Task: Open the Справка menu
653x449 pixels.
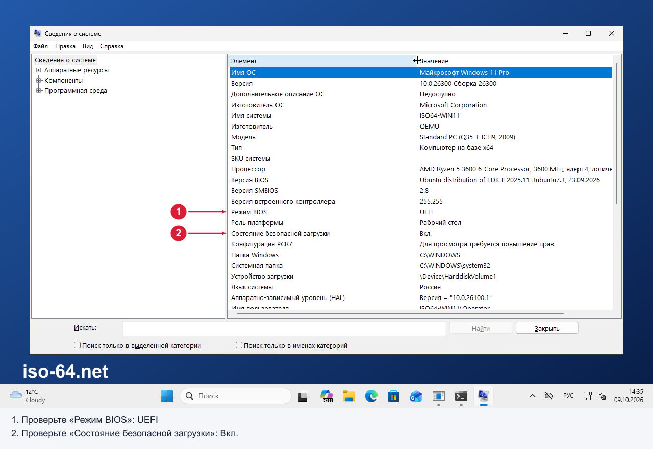Action: coord(112,46)
